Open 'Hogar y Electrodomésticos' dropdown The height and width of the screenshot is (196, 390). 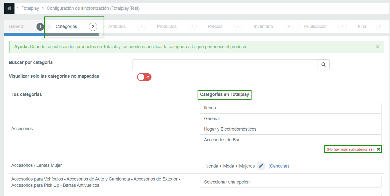(291, 129)
